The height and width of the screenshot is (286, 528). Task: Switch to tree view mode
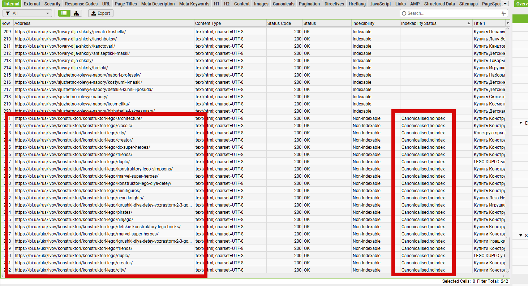(76, 13)
